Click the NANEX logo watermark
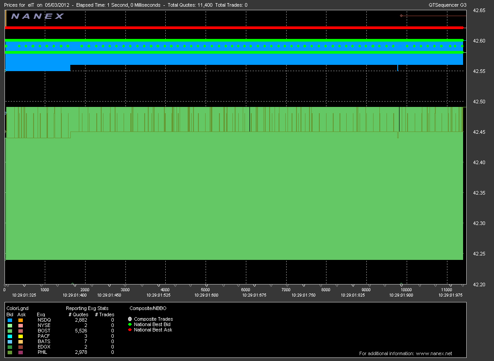The image size is (494, 361). (x=38, y=17)
